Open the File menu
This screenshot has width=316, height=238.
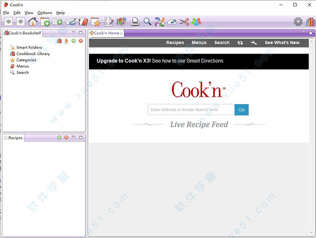pos(6,13)
